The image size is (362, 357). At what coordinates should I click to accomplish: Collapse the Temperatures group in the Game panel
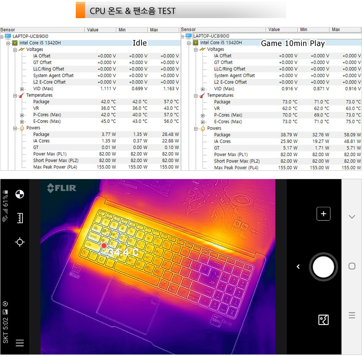[x=196, y=96]
